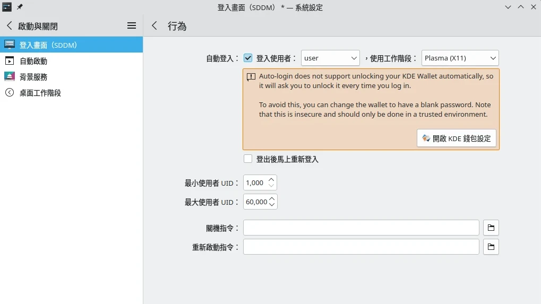Decrease the 最大使用者 UID value

click(272, 205)
